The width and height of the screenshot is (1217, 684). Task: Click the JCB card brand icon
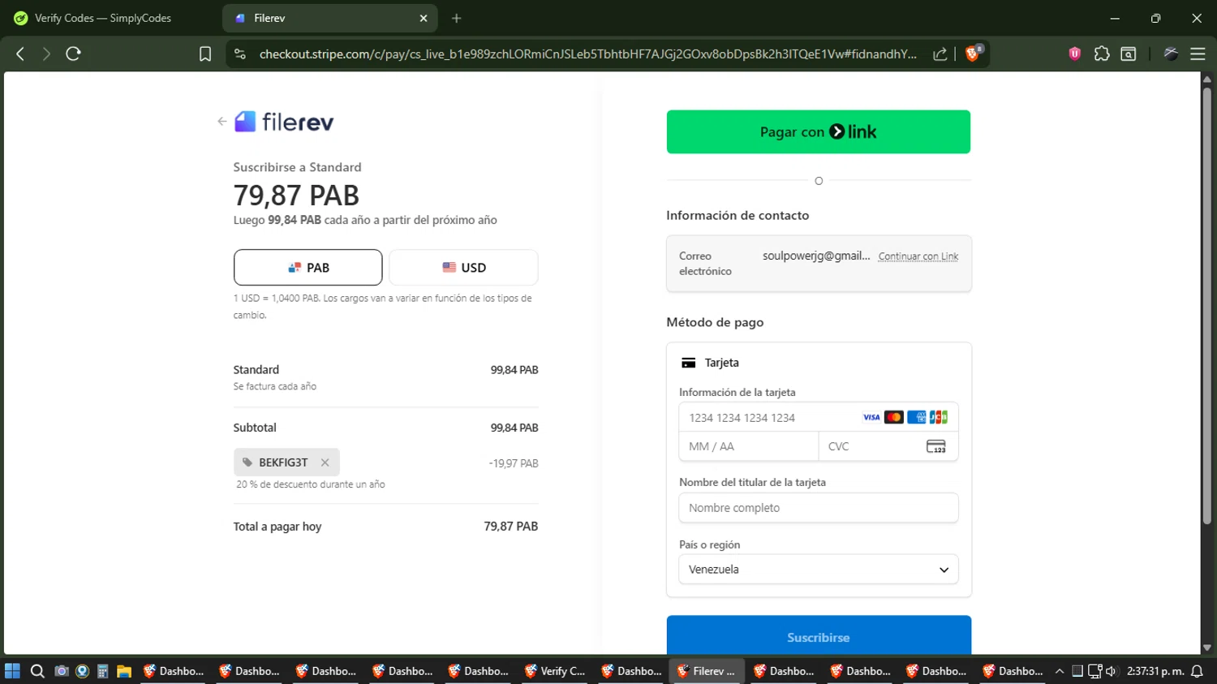pyautogui.click(x=939, y=417)
